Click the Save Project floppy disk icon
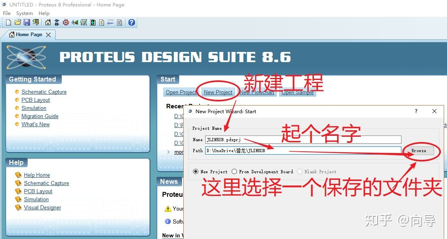The height and width of the screenshot is (239, 447). pyautogui.click(x=27, y=22)
